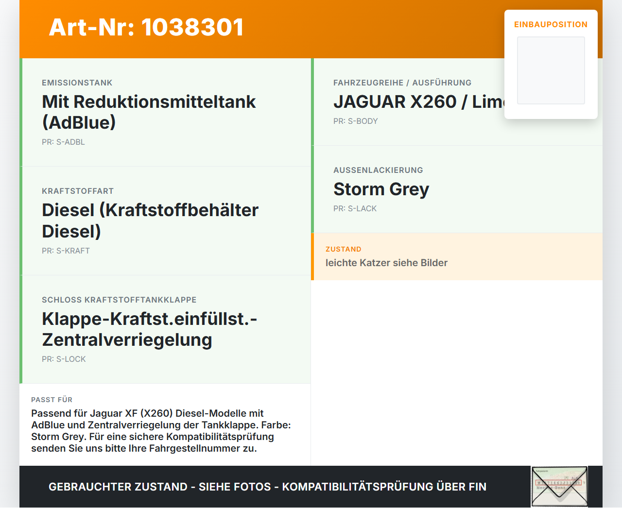Select the Passend für Jaguar XF compatibility paragraph

[161, 431]
